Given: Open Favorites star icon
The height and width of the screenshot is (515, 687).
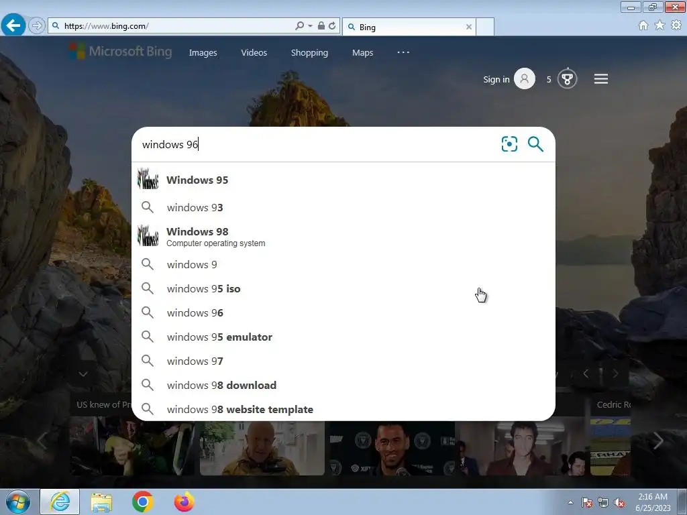Looking at the screenshot, I should pyautogui.click(x=659, y=25).
